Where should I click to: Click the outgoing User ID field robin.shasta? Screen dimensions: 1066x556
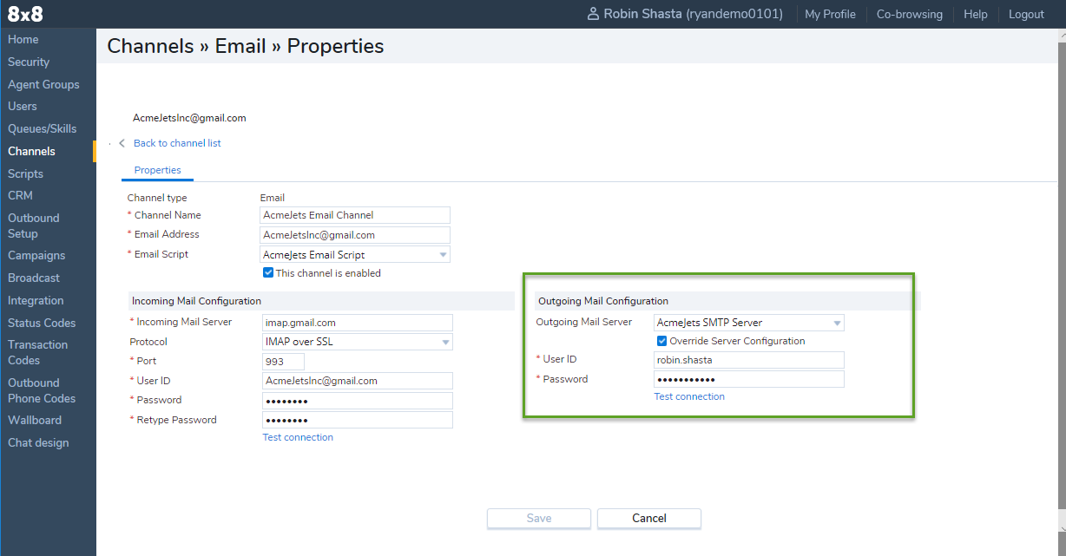click(749, 360)
